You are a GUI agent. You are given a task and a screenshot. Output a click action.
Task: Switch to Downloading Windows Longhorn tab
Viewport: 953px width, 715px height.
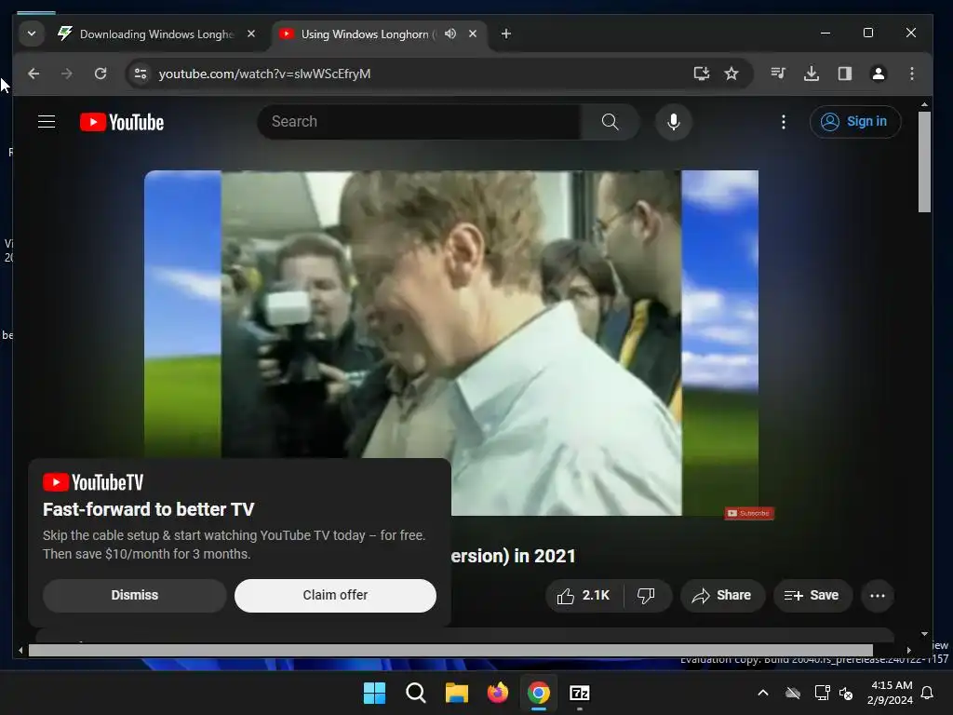[156, 34]
